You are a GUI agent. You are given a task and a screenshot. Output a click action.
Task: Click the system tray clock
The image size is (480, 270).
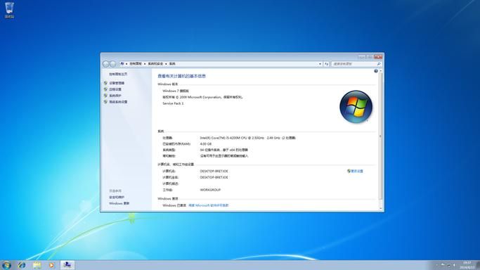[467, 265]
